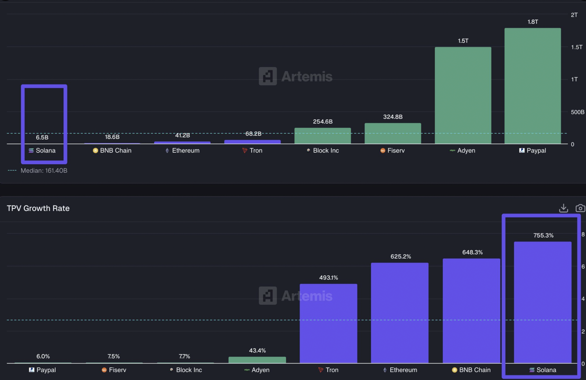Click the download chart icon

coord(563,208)
